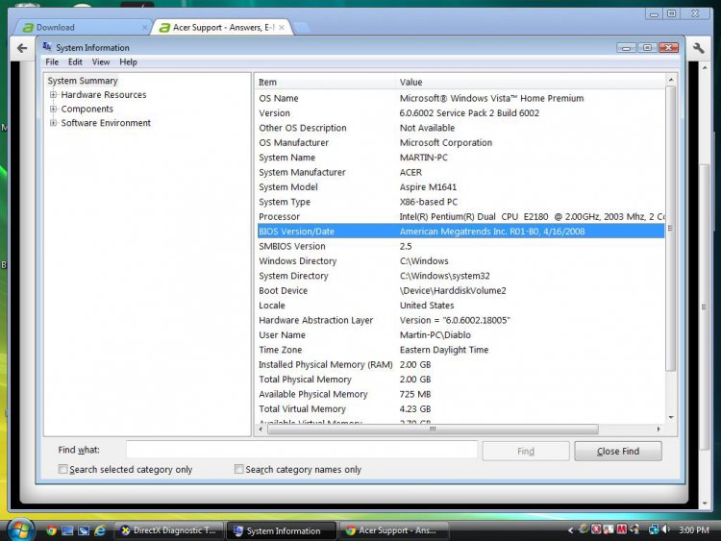This screenshot has height=541, width=721.
Task: Click the Chrome page scroll down arrow
Action: click(705, 504)
